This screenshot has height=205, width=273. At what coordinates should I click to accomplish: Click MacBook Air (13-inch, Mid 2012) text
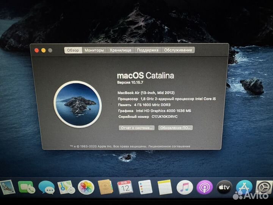(146, 93)
